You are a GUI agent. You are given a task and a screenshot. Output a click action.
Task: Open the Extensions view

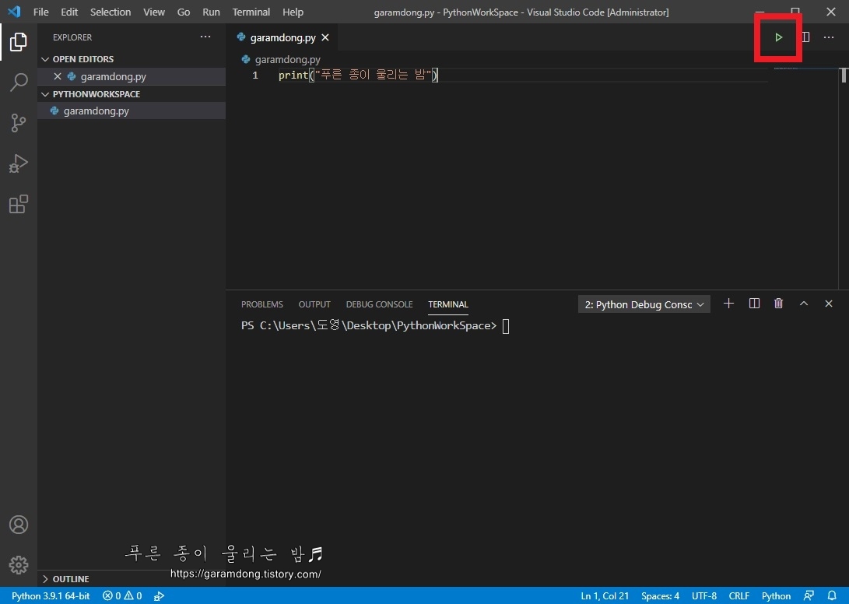coord(19,204)
